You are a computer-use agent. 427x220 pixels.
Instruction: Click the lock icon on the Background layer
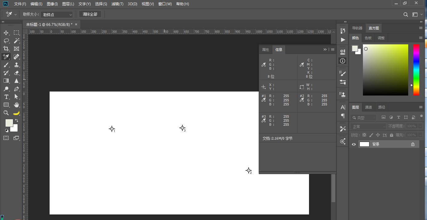tap(413, 144)
